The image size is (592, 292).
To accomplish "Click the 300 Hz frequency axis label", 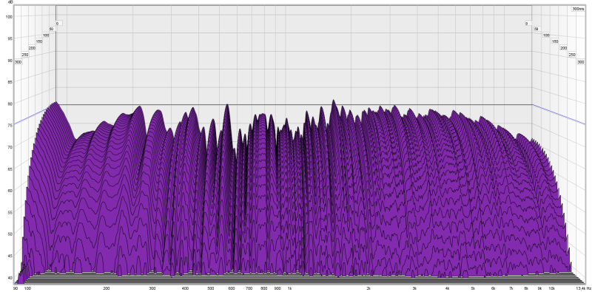I will pos(152,288).
